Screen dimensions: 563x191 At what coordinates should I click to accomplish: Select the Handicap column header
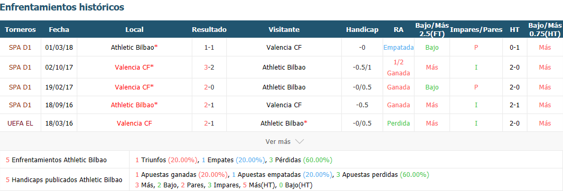pyautogui.click(x=362, y=29)
